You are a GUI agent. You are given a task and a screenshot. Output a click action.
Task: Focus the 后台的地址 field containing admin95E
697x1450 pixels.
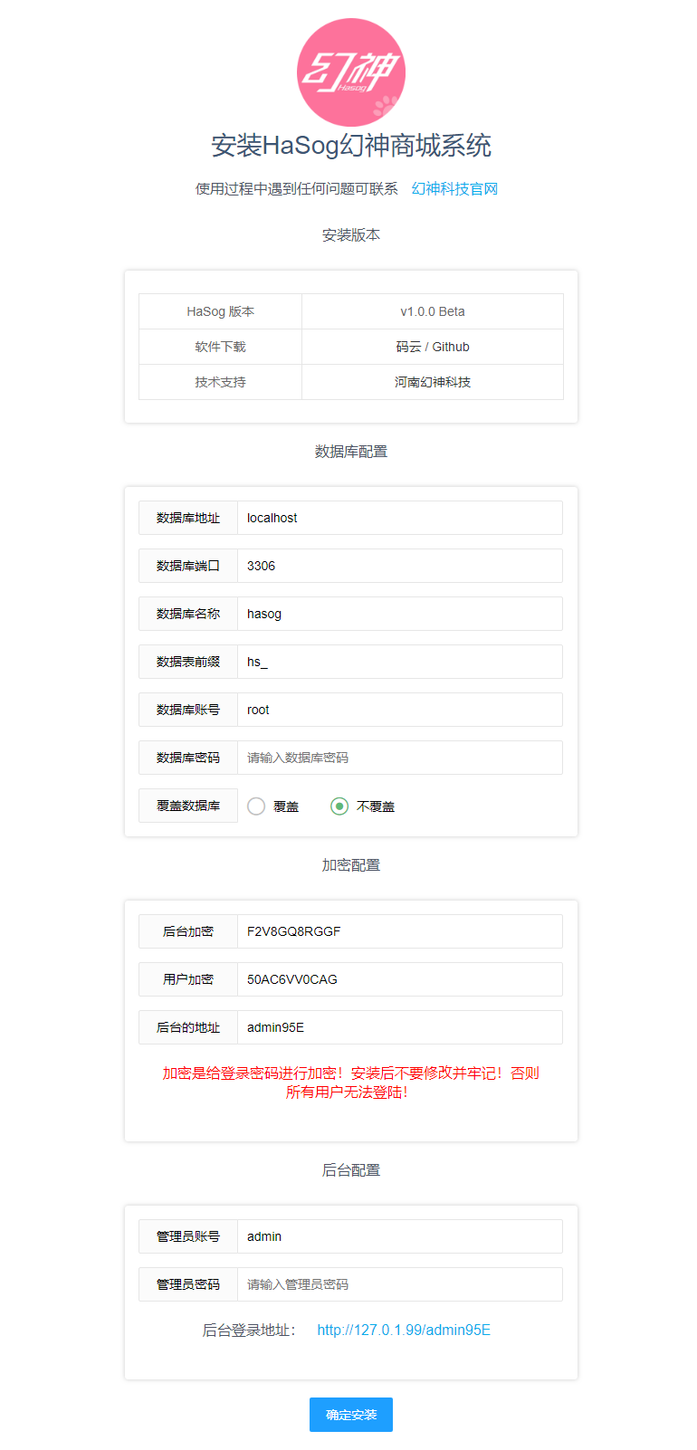(x=400, y=1027)
